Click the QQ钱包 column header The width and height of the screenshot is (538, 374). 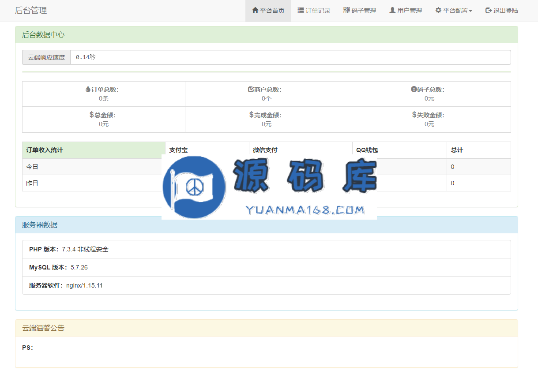[x=400, y=150]
